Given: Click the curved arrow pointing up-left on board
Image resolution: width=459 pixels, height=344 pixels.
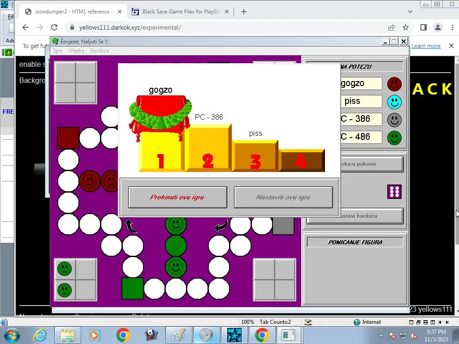Looking at the screenshot, I should pyautogui.click(x=130, y=226).
